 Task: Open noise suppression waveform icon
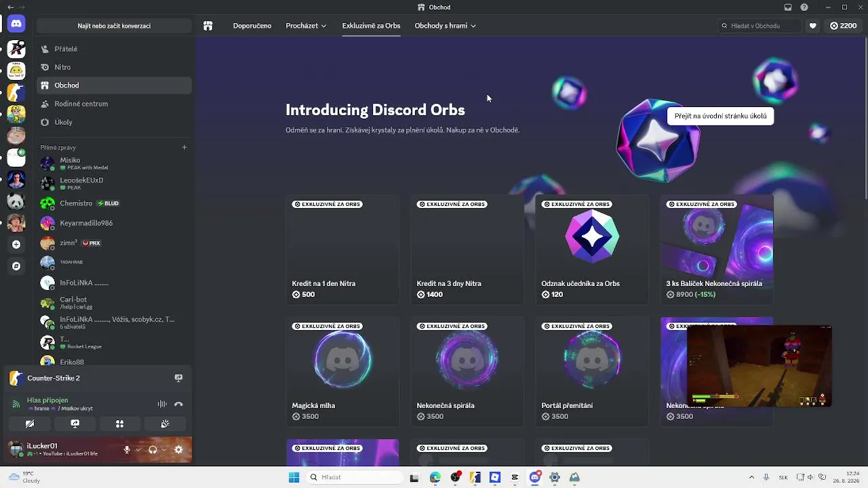tap(162, 404)
